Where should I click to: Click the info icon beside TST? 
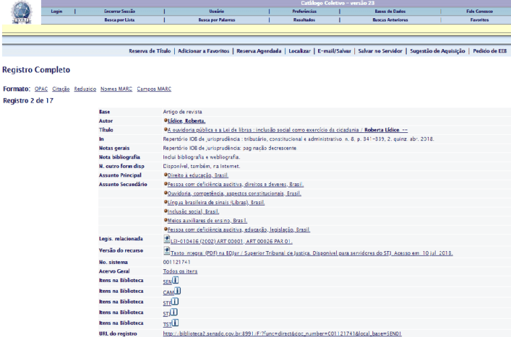click(x=175, y=322)
